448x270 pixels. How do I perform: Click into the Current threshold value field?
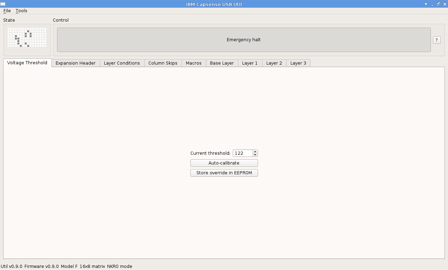tap(242, 153)
